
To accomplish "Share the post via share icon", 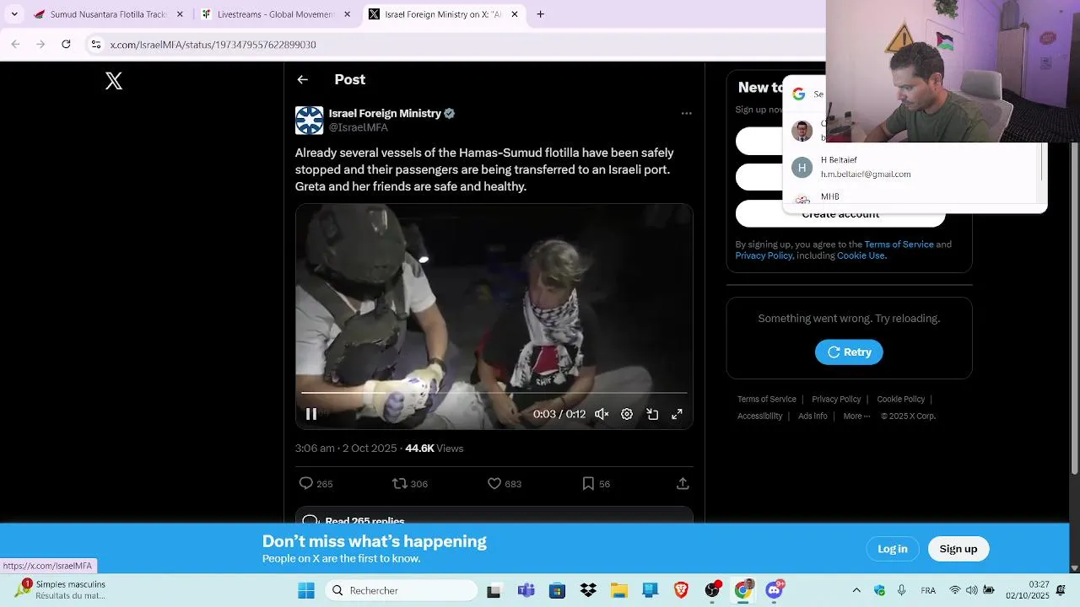I will tap(683, 483).
